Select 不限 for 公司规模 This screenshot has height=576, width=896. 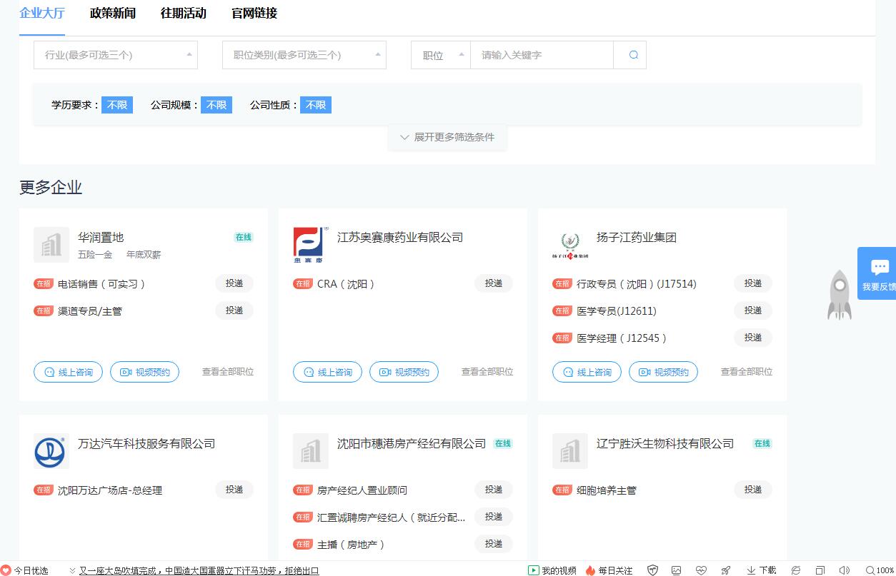(x=216, y=105)
